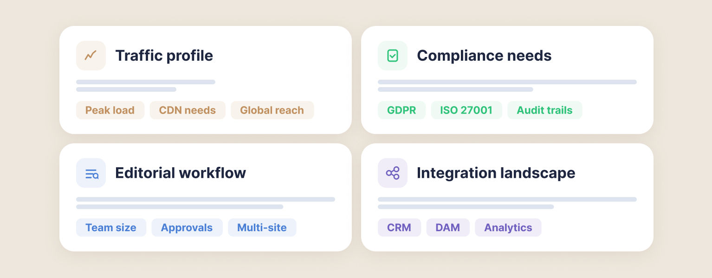Click the Audit trails tag
This screenshot has height=278, width=712.
tap(544, 110)
